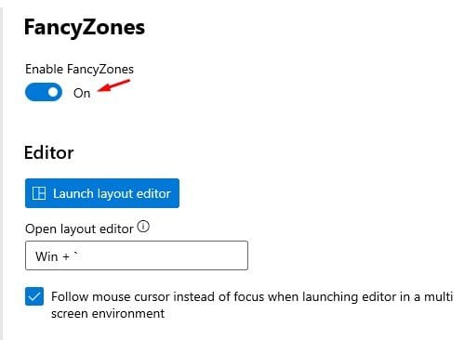Viewport: 464px width, 340px height.
Task: Click the Follow mouse cursor label text
Action: coord(252,305)
